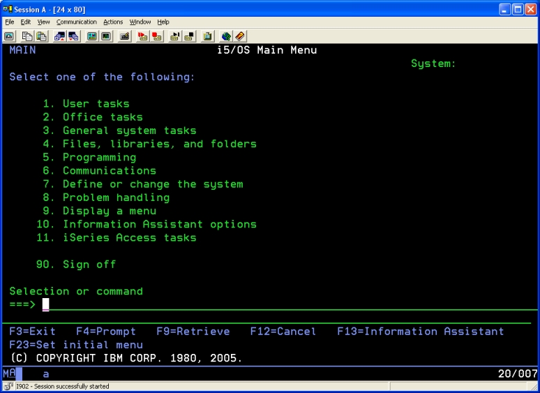Open the Edit menu

[26, 22]
